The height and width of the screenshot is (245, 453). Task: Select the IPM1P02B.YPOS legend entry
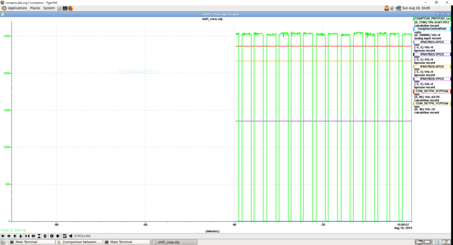[x=432, y=79]
